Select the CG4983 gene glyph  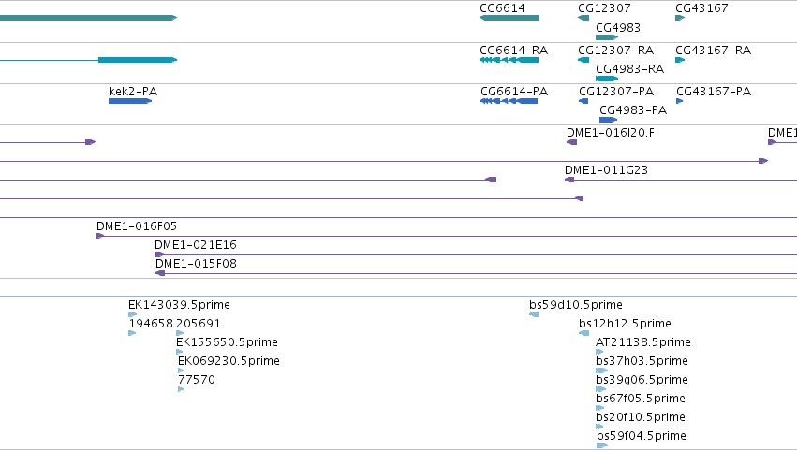pyautogui.click(x=607, y=37)
